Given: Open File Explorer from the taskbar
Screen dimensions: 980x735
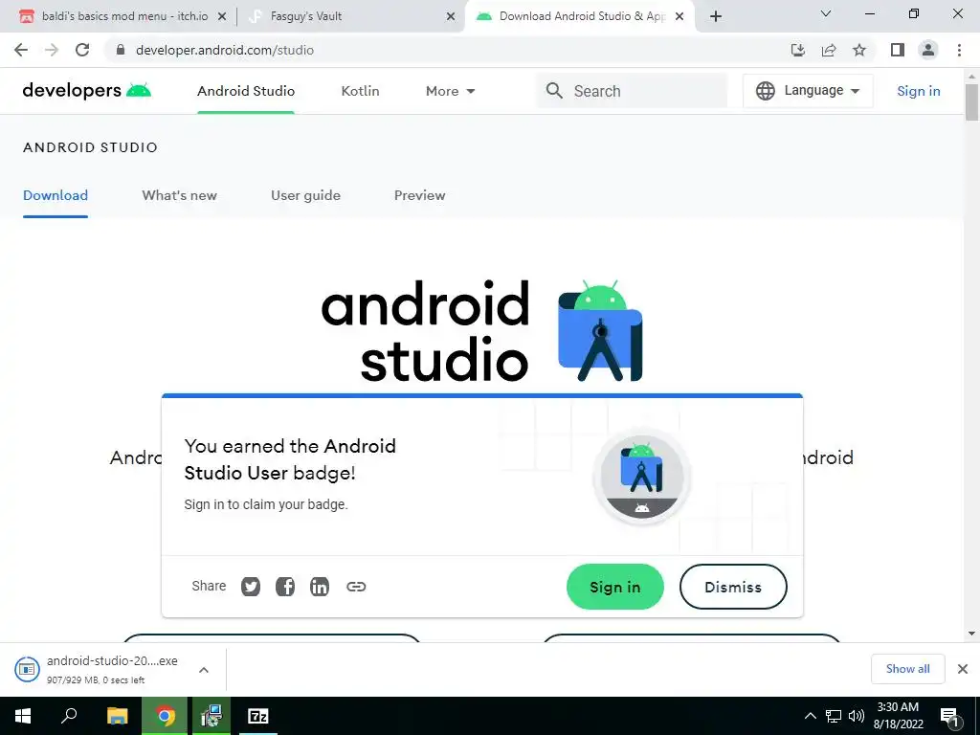Looking at the screenshot, I should [x=117, y=716].
